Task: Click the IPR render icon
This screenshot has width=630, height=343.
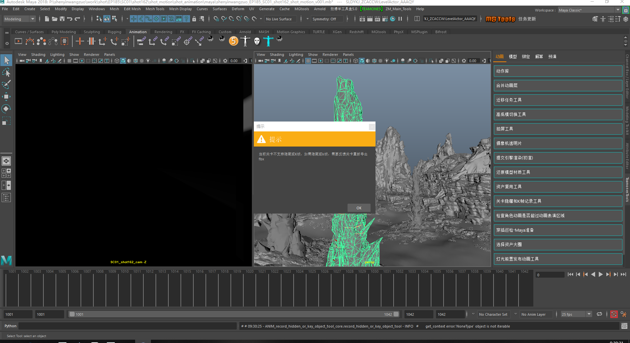Action: [x=377, y=19]
